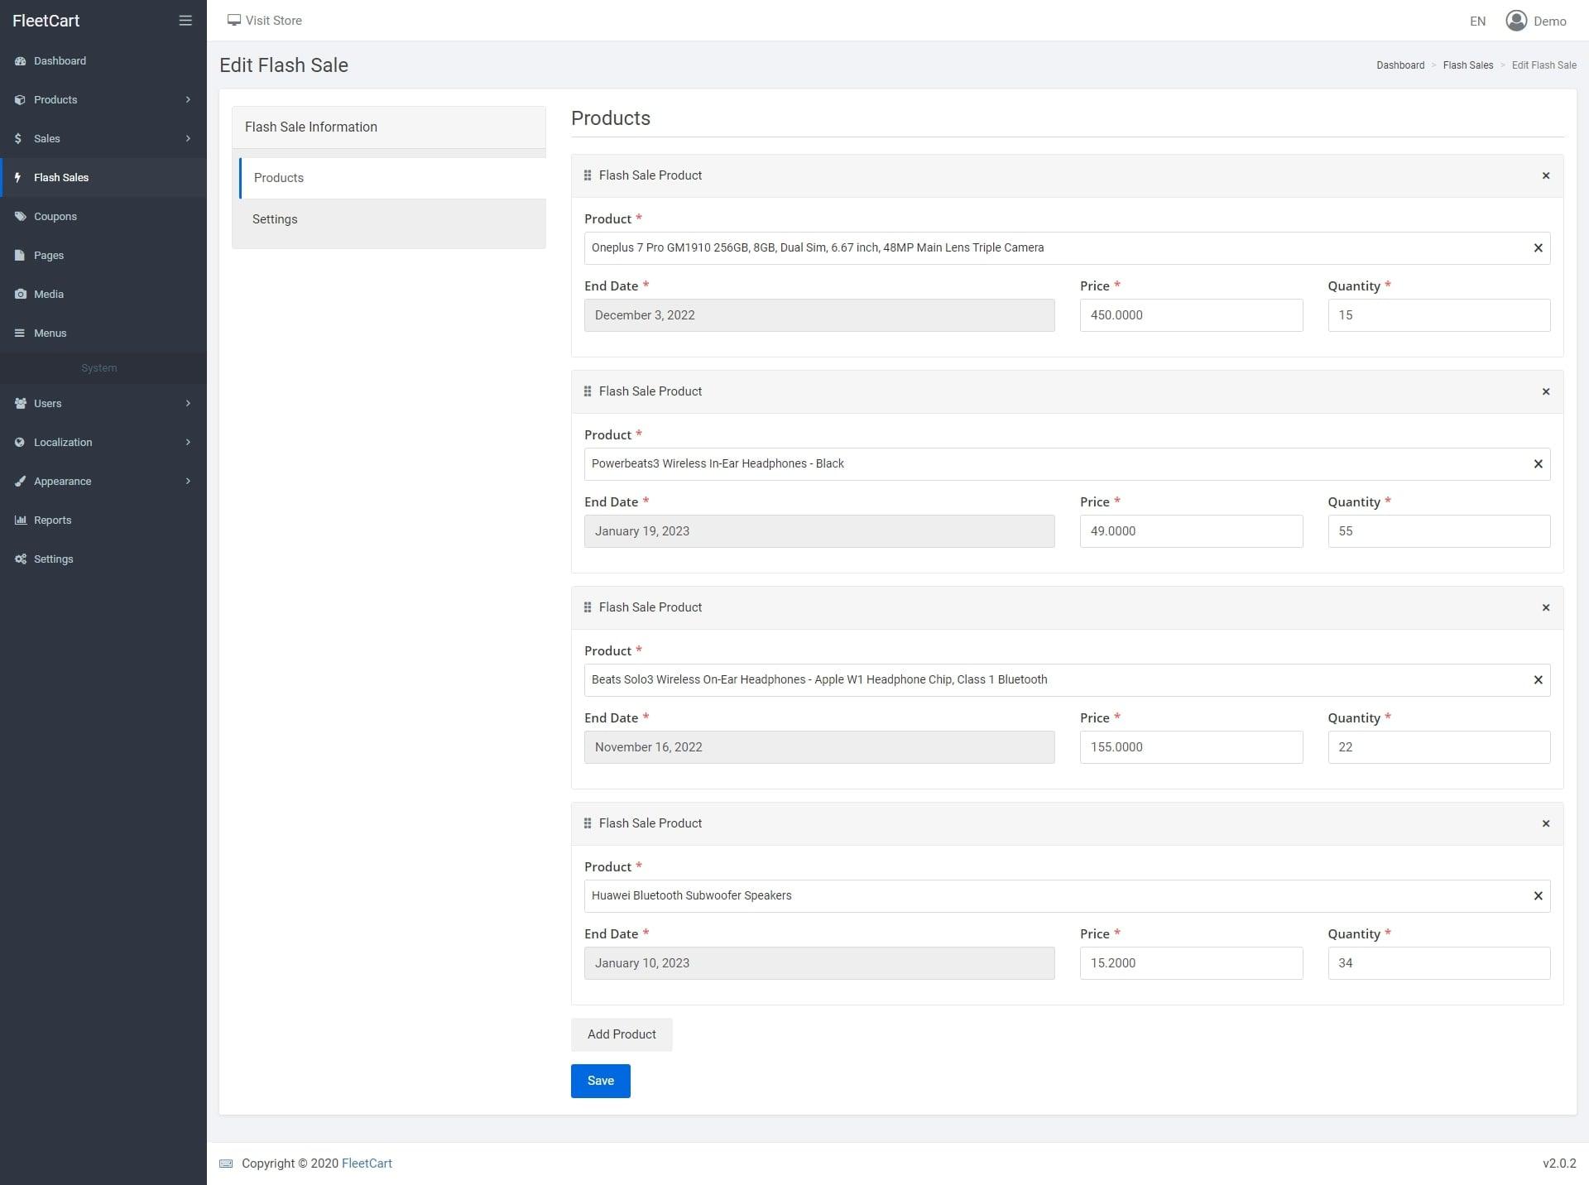The height and width of the screenshot is (1185, 1589).
Task: Click the Menus sidebar icon
Action: click(x=19, y=333)
